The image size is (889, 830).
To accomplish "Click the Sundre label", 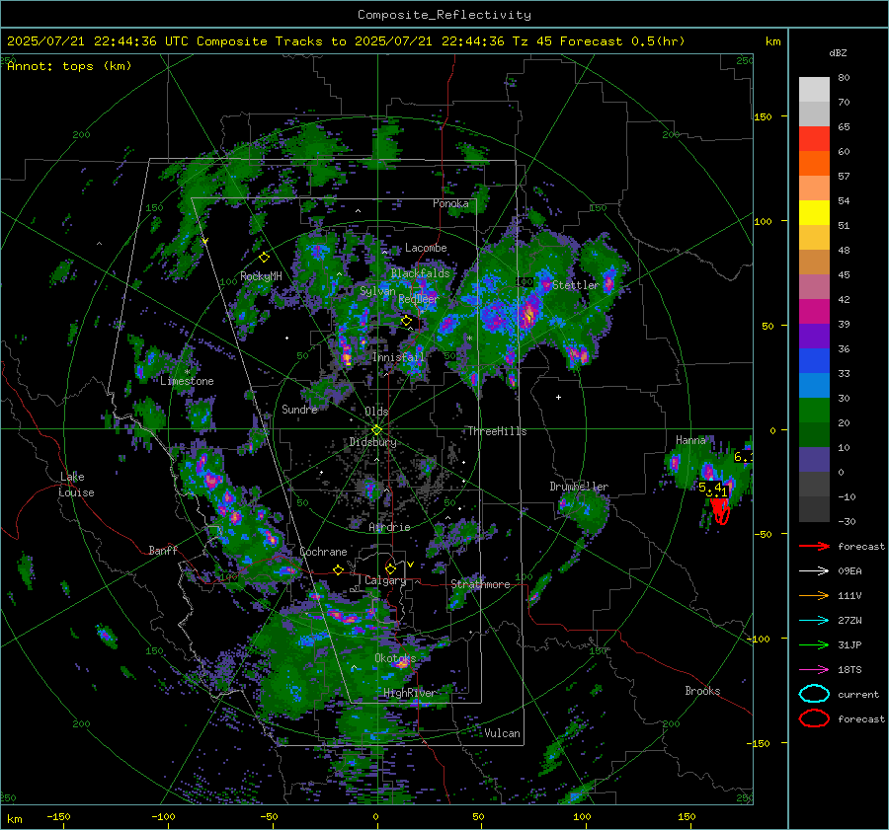I will [299, 410].
